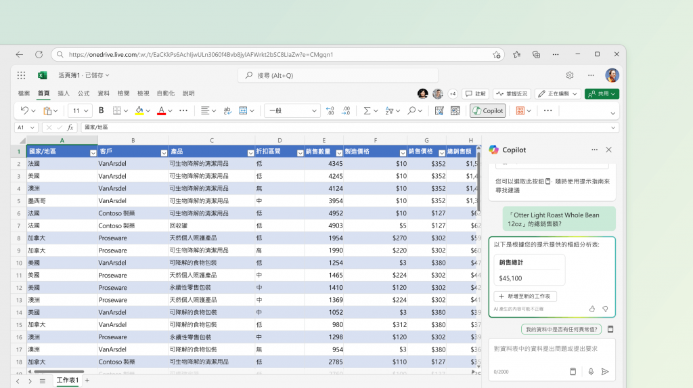693x388 pixels.
Task: Open the 檔案 menu tab
Action: (x=24, y=93)
